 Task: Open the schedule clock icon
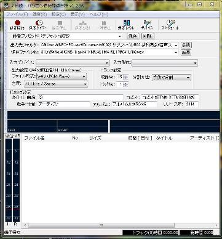coord(170,25)
